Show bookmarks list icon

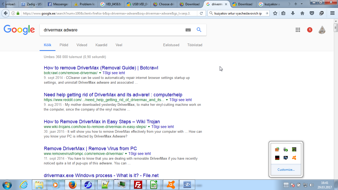click(283, 13)
